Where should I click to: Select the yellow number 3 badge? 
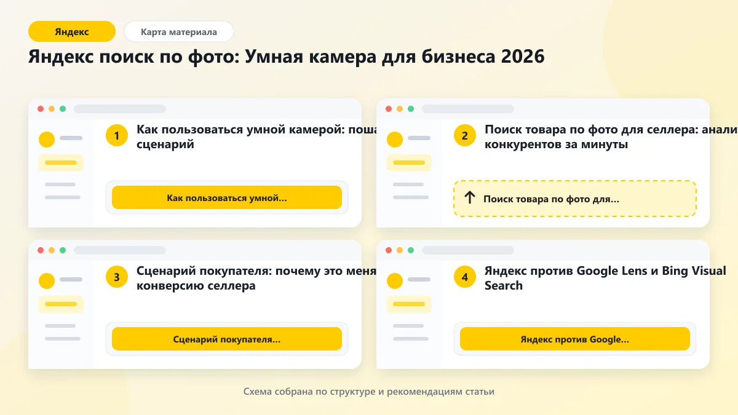coord(117,277)
